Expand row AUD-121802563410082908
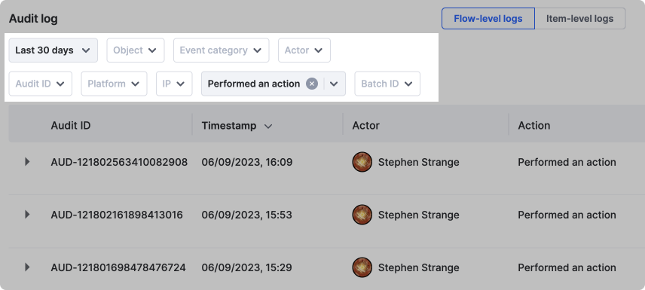The image size is (645, 290). 27,162
